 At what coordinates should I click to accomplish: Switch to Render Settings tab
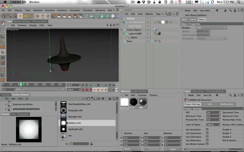(x=22, y=21)
